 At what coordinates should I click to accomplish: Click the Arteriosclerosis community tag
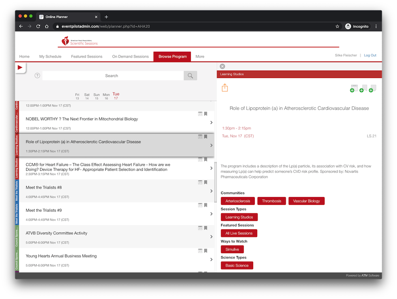(238, 201)
